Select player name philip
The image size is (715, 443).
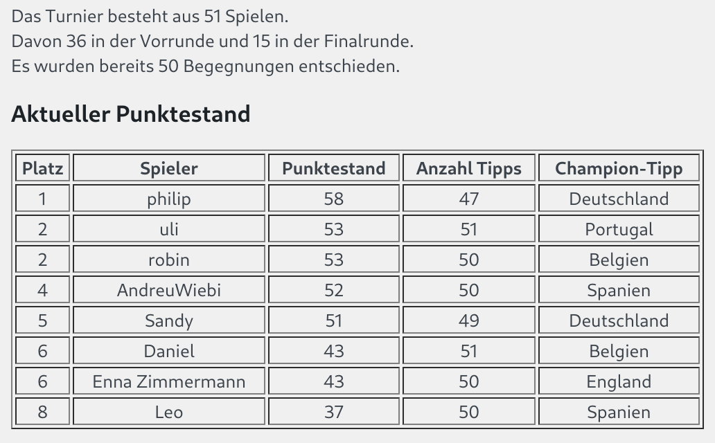(x=169, y=199)
